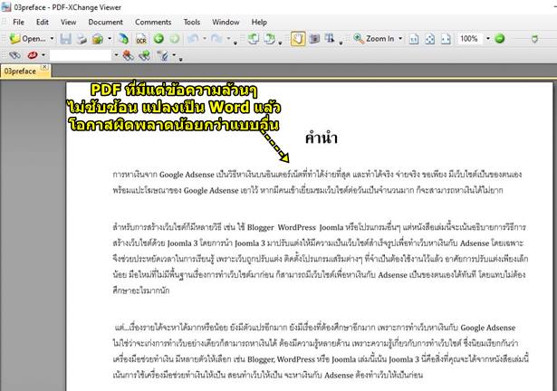Expand the search field history dropdown

coord(116,55)
